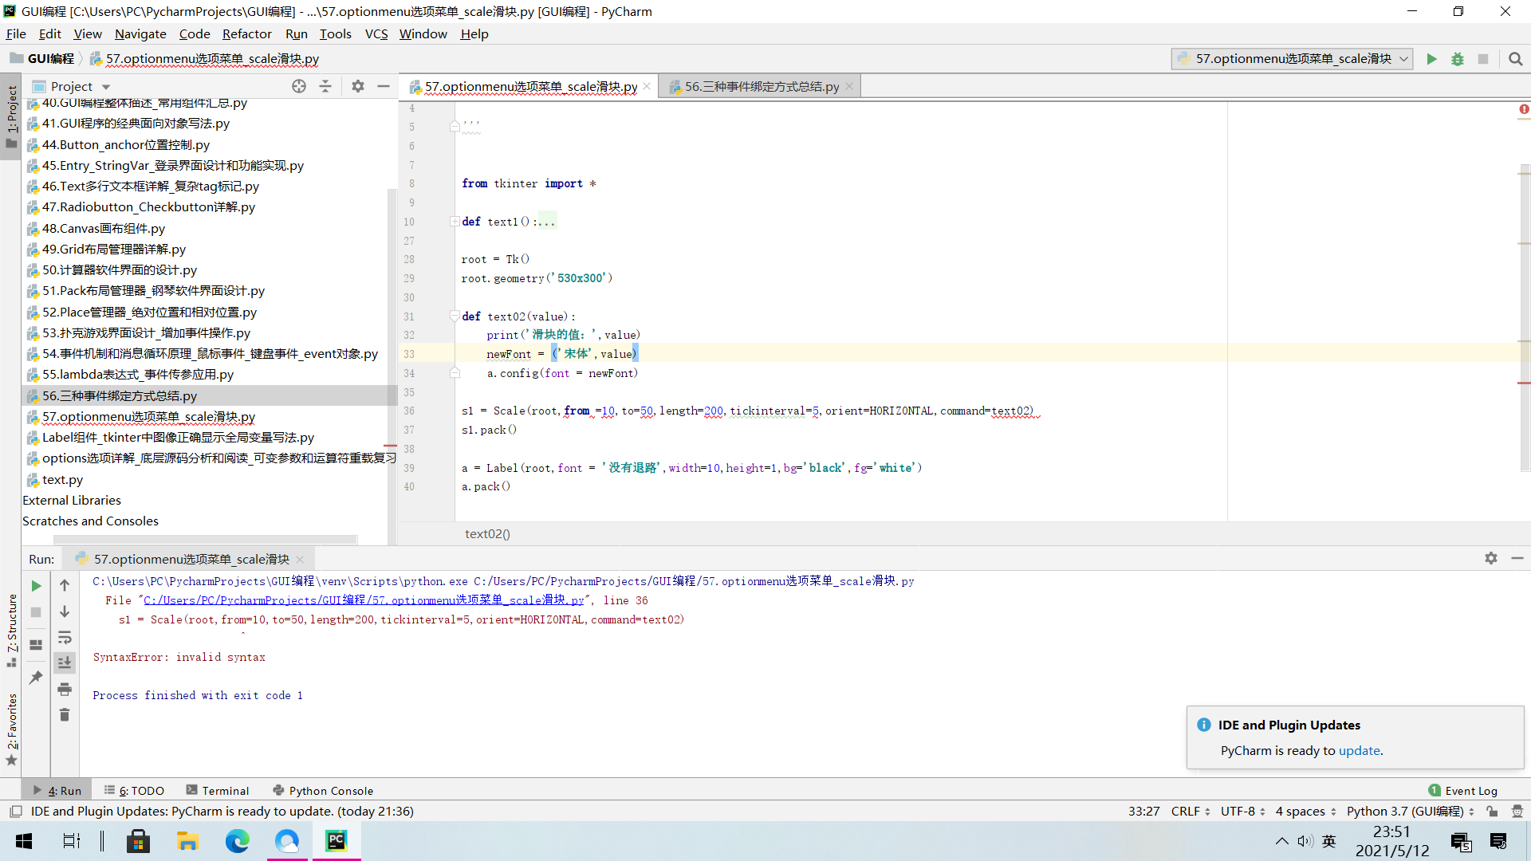Open the File menu

(16, 33)
